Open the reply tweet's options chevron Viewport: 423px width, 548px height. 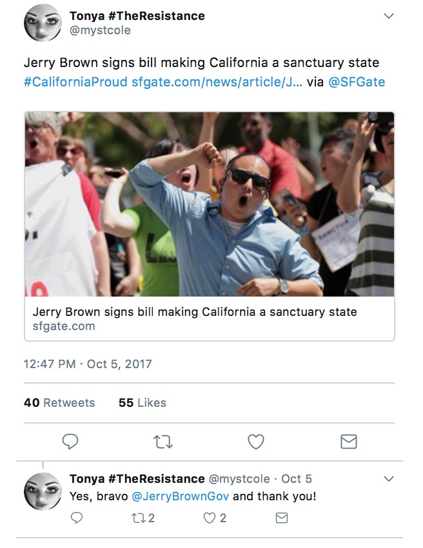click(388, 478)
